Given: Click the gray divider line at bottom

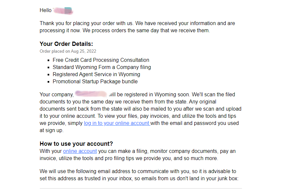Looking at the screenshot, I should click(x=141, y=188).
